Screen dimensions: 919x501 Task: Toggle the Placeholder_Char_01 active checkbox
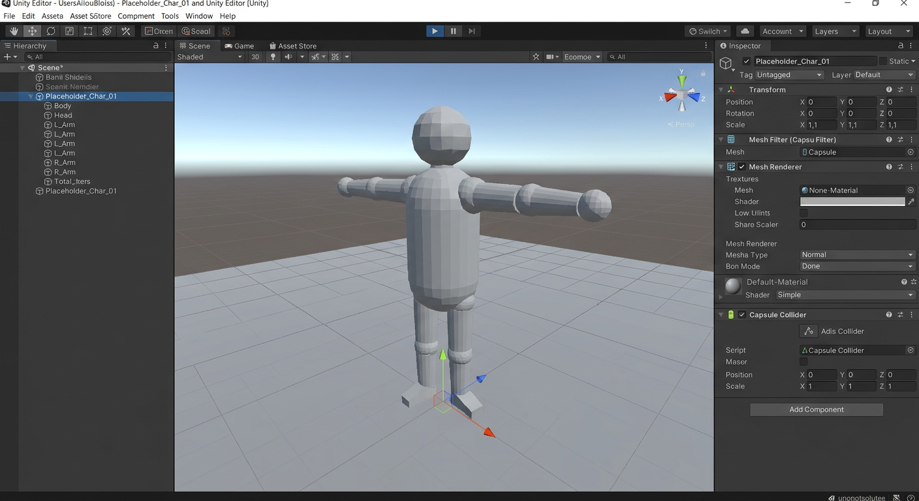coord(747,61)
